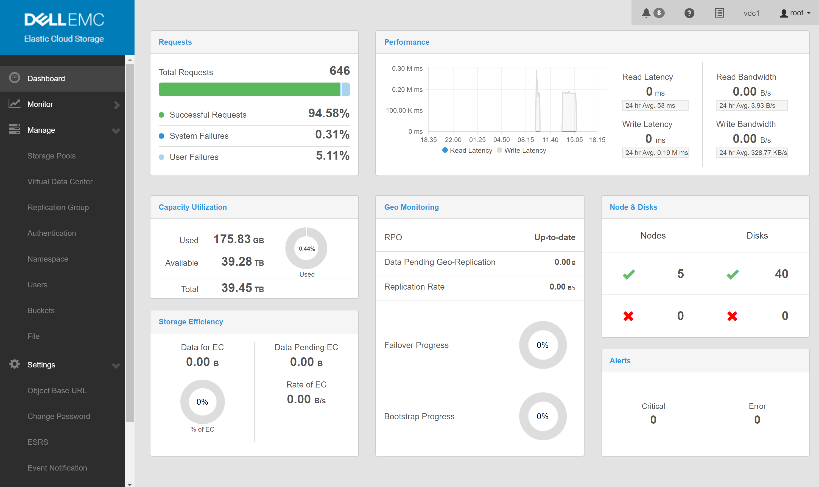Open Event Notification settings
Screen dimensions: 819x487
[57, 468]
